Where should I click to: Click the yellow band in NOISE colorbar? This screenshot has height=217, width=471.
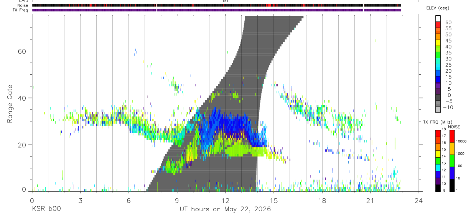[452, 148]
